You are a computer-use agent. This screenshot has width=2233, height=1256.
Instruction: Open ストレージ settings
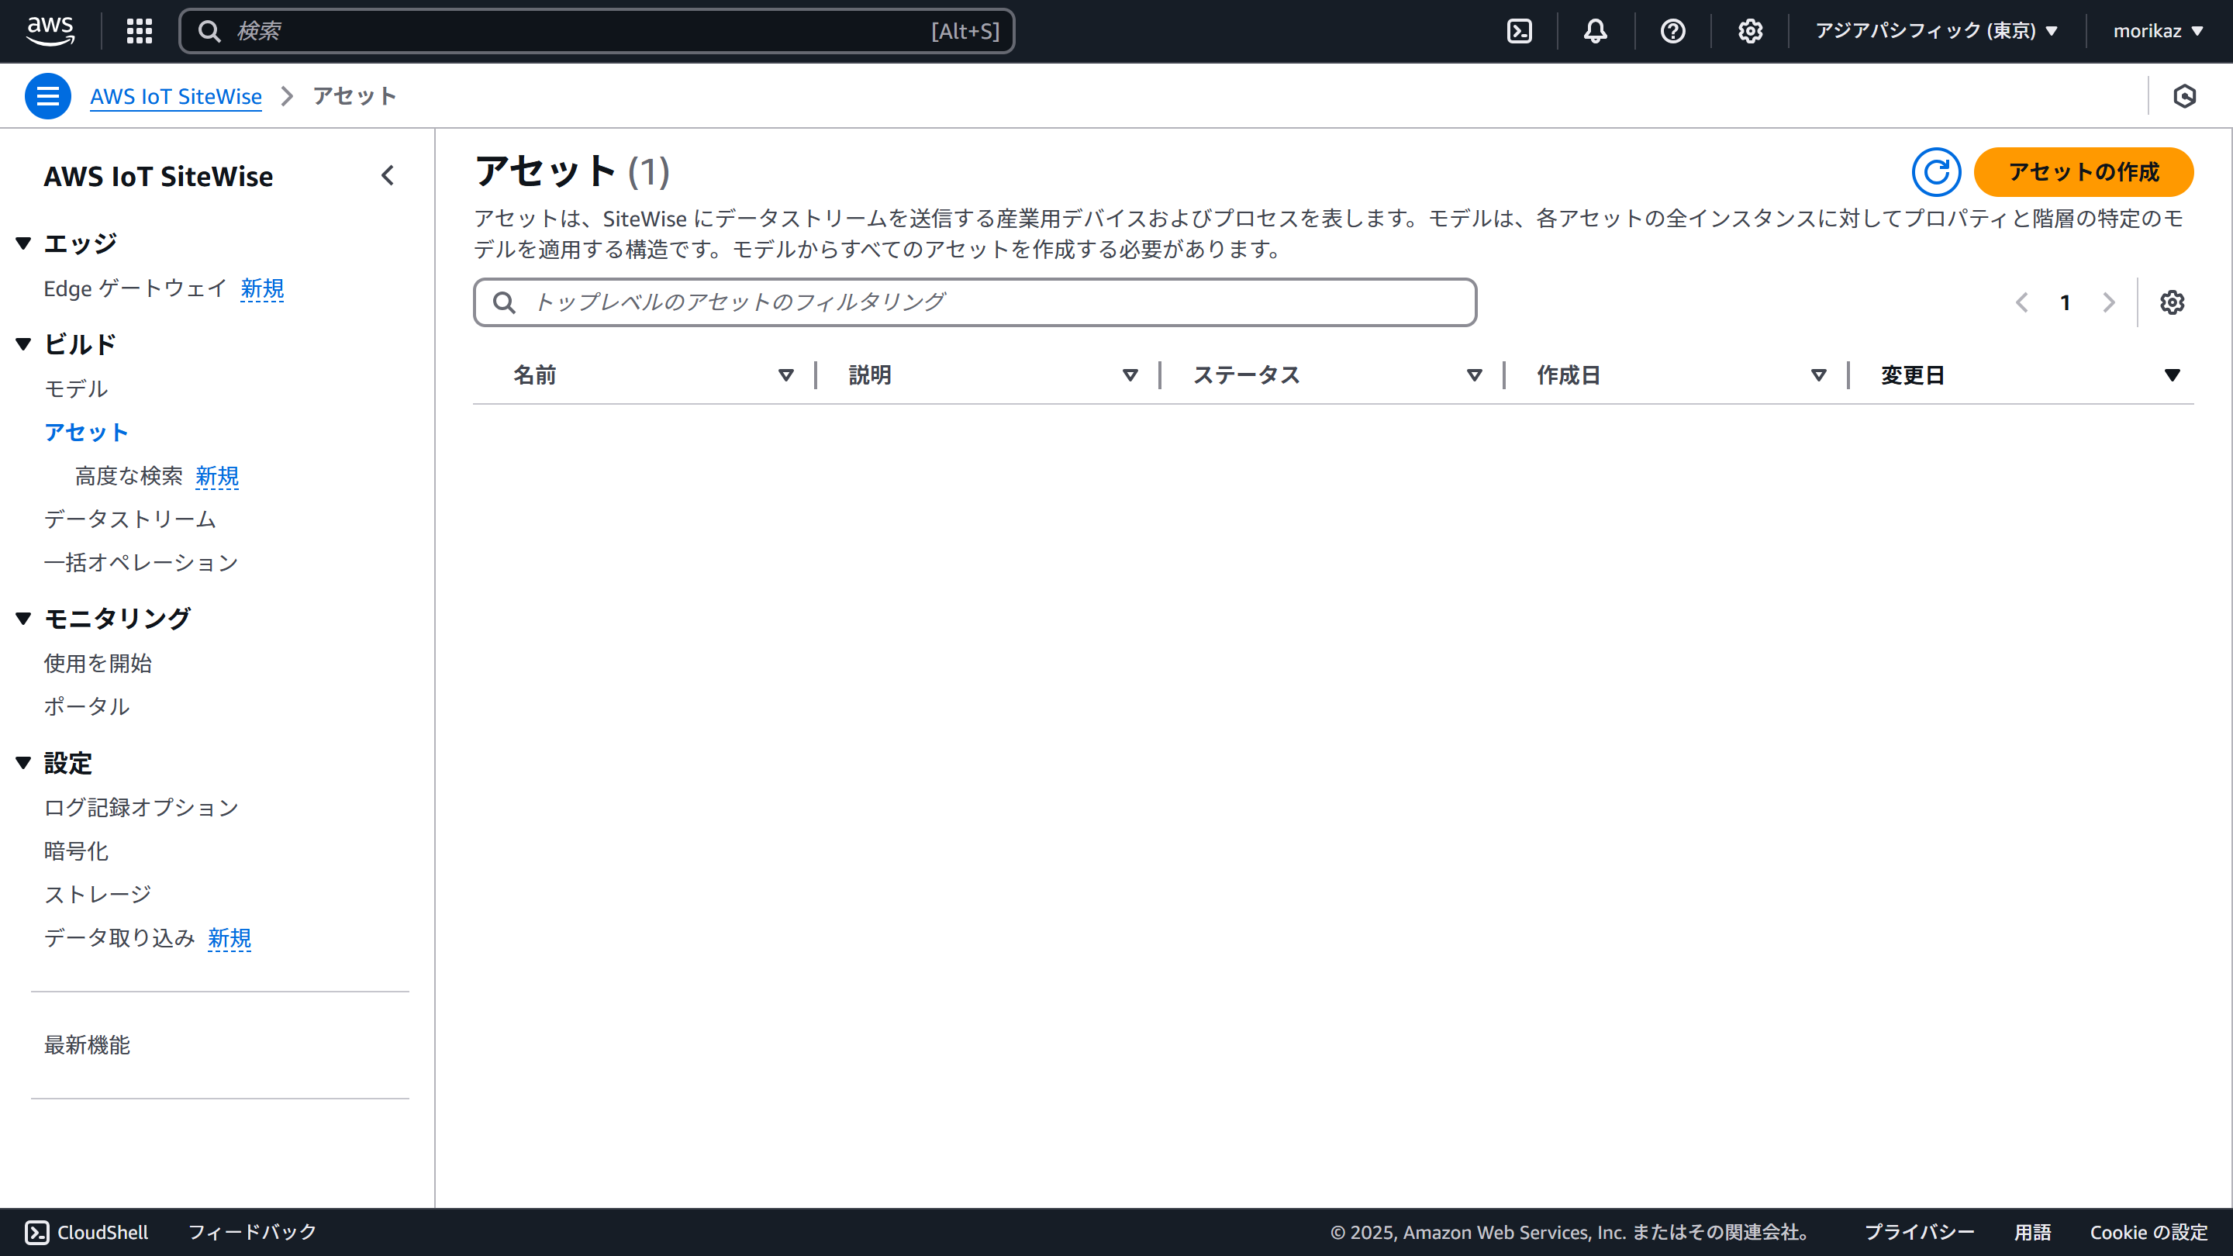pyautogui.click(x=98, y=894)
